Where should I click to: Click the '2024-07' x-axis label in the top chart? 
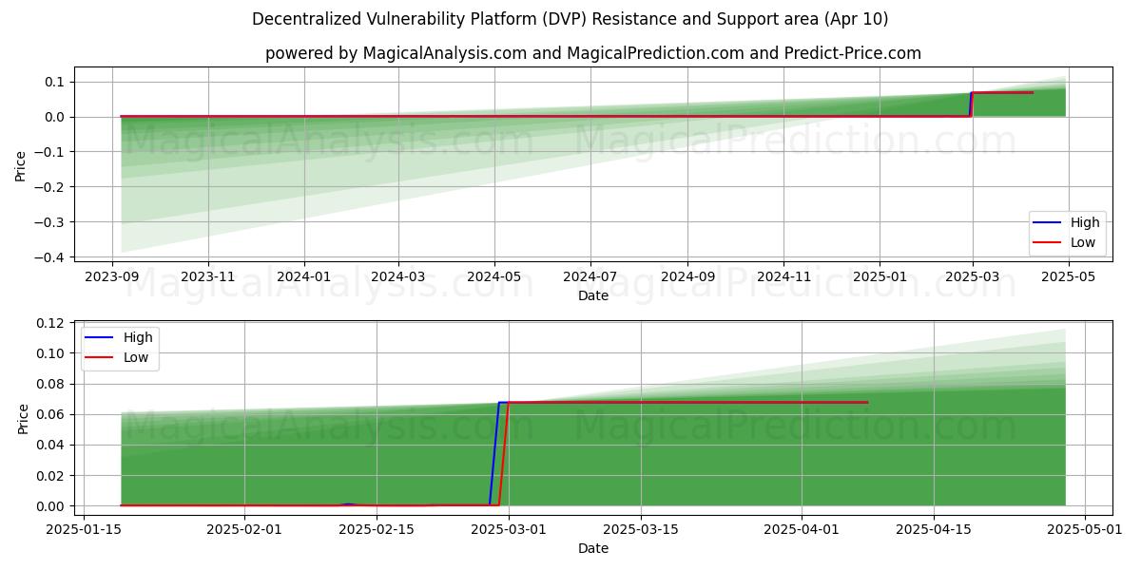tap(590, 276)
